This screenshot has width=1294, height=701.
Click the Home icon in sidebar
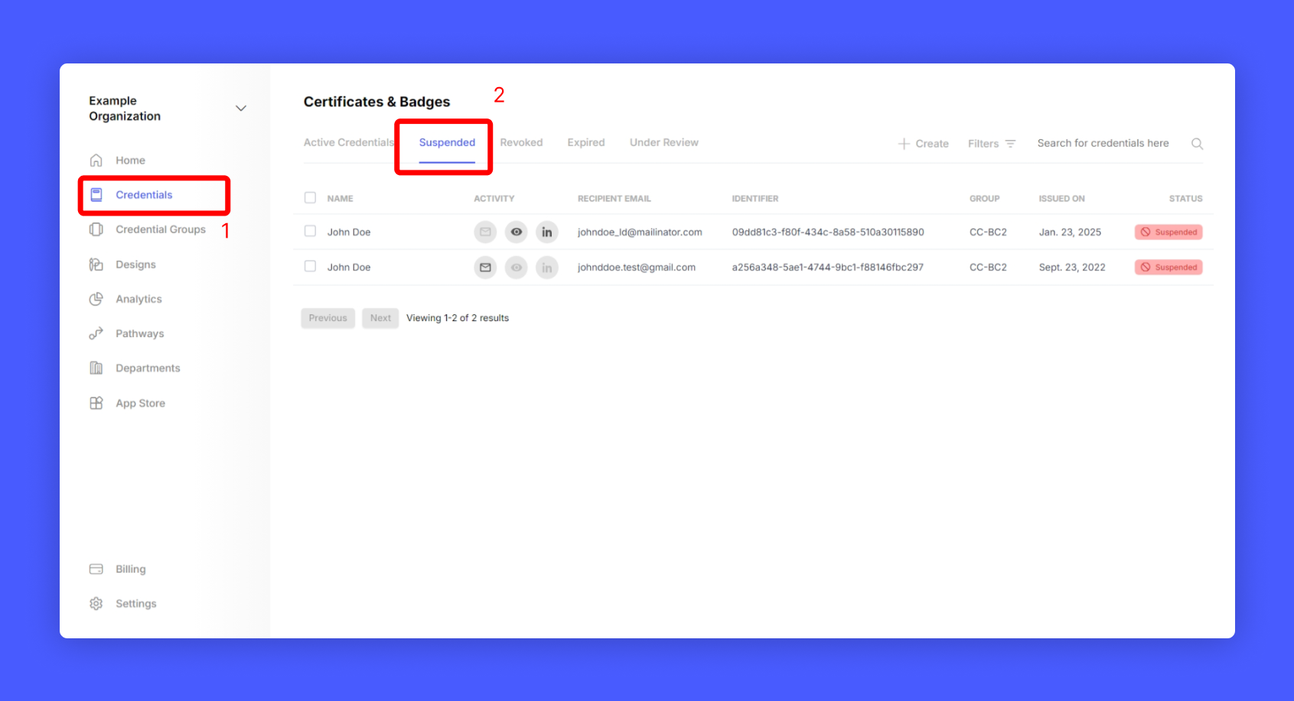point(96,161)
